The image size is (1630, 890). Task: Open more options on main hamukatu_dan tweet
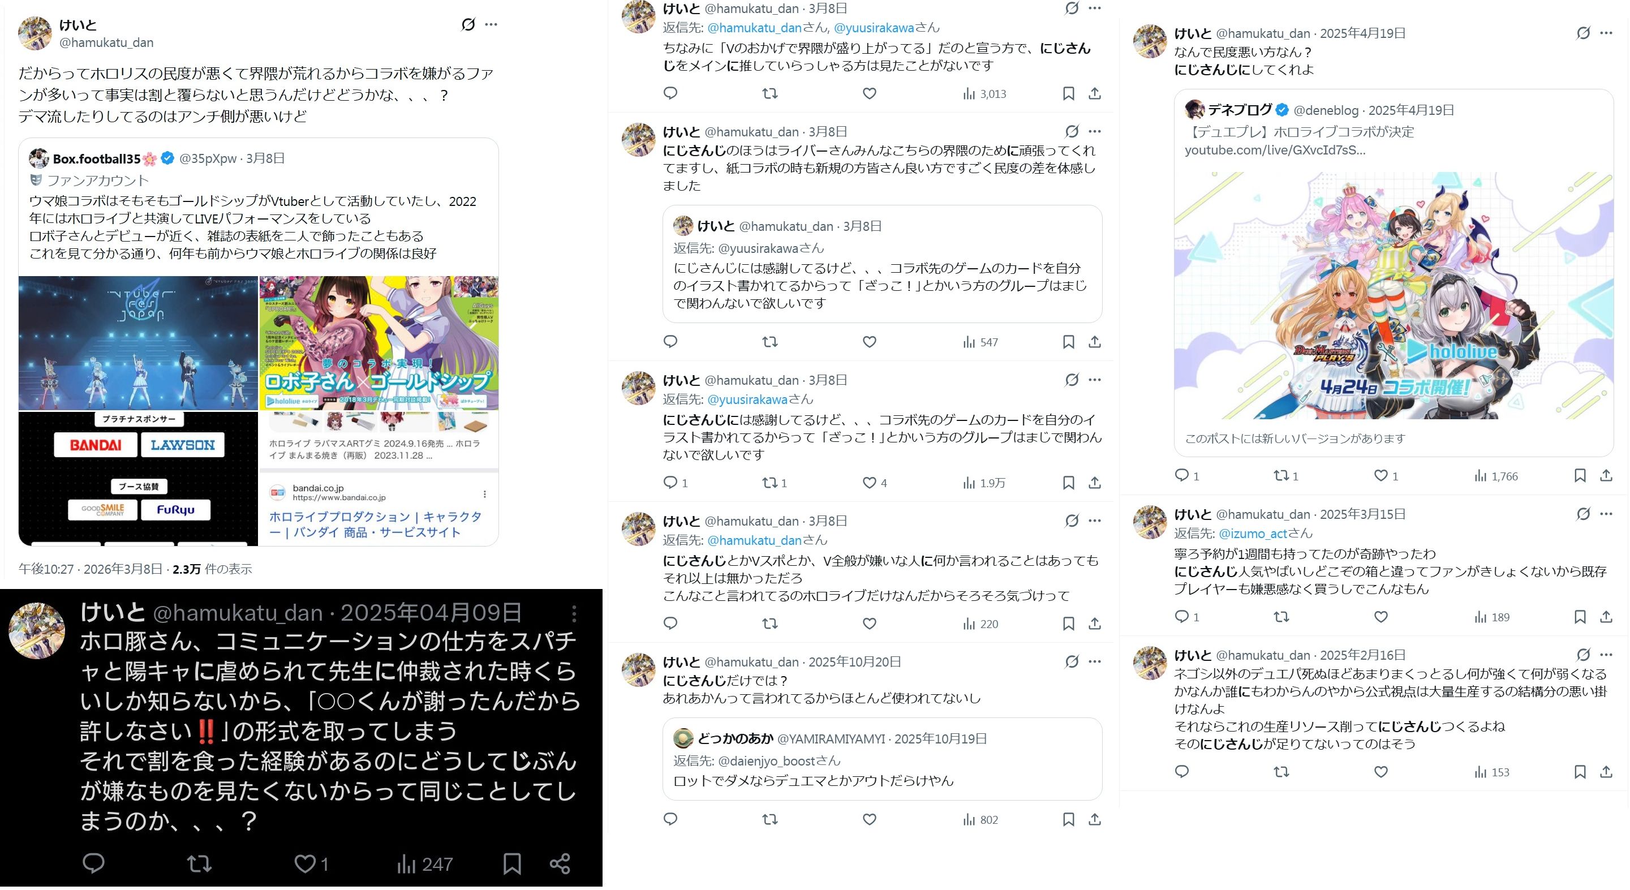pos(491,25)
